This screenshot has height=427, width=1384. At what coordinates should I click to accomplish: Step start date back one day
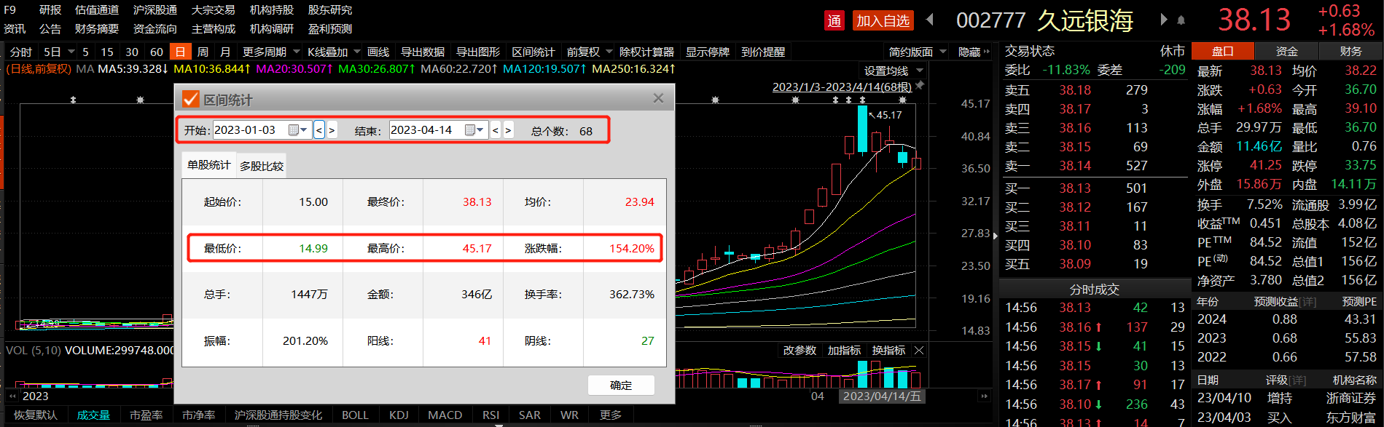[319, 130]
